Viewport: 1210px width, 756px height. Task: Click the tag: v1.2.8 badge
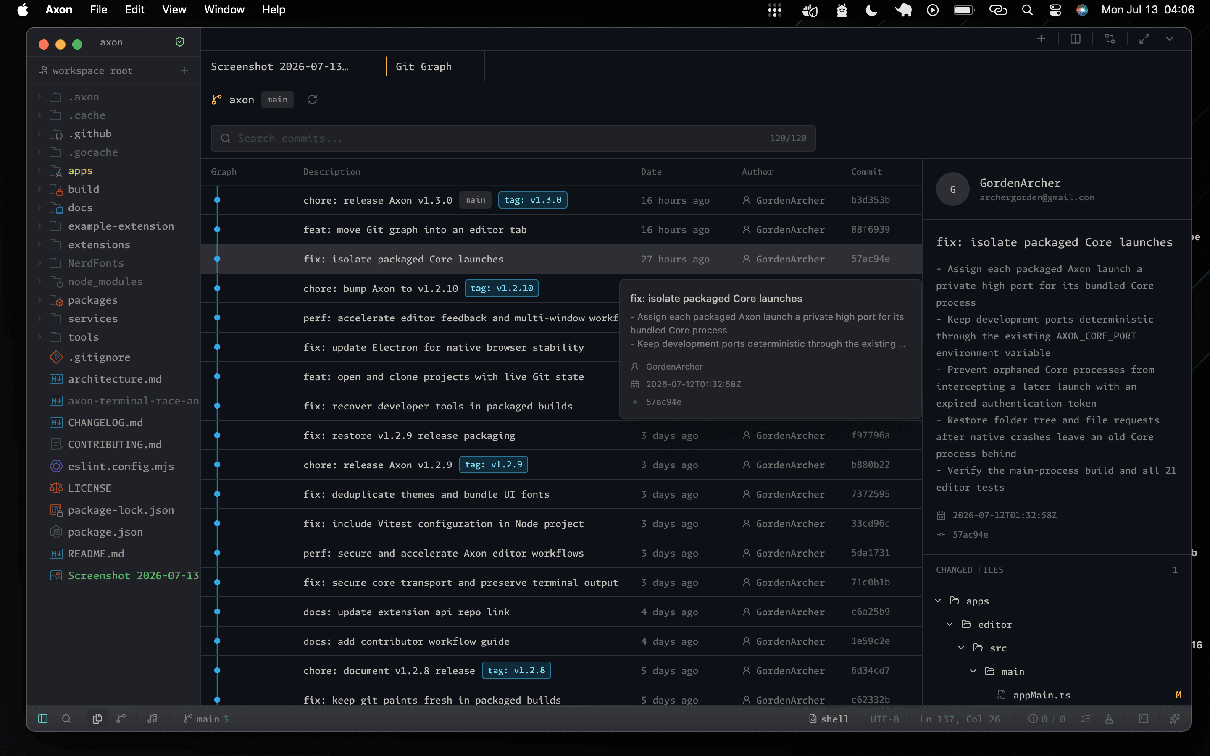[x=516, y=670]
